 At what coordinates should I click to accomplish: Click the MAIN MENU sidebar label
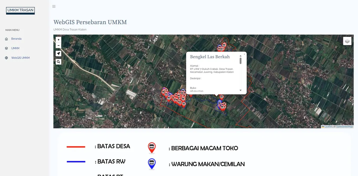(12, 30)
